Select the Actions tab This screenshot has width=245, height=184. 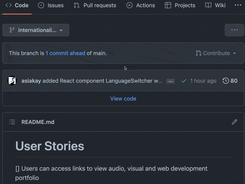coord(141,5)
